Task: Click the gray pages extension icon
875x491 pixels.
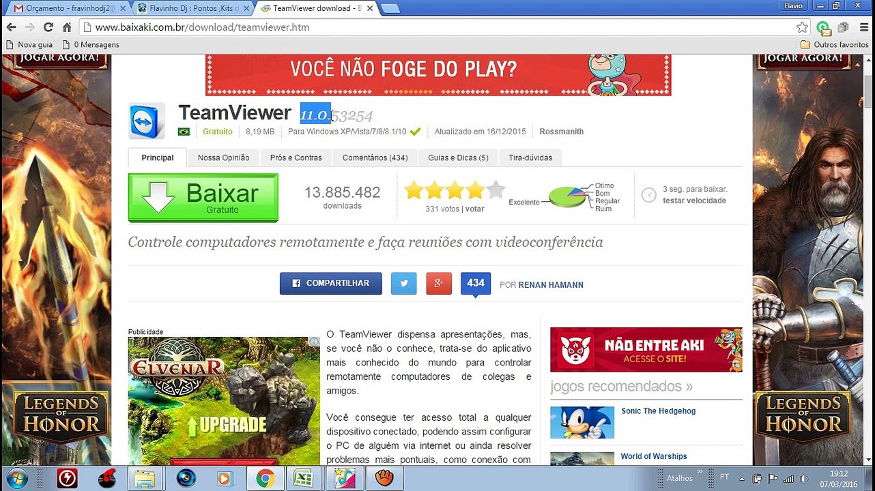Action: tap(843, 27)
